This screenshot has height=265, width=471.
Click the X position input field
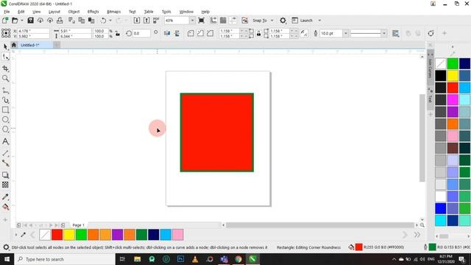click(33, 31)
